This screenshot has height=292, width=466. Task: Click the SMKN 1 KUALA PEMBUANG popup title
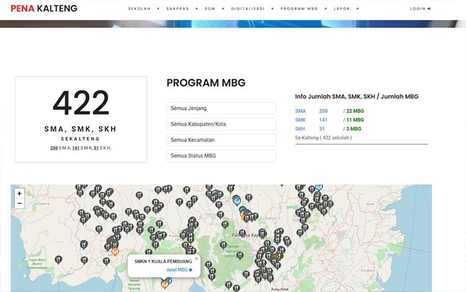tap(163, 262)
